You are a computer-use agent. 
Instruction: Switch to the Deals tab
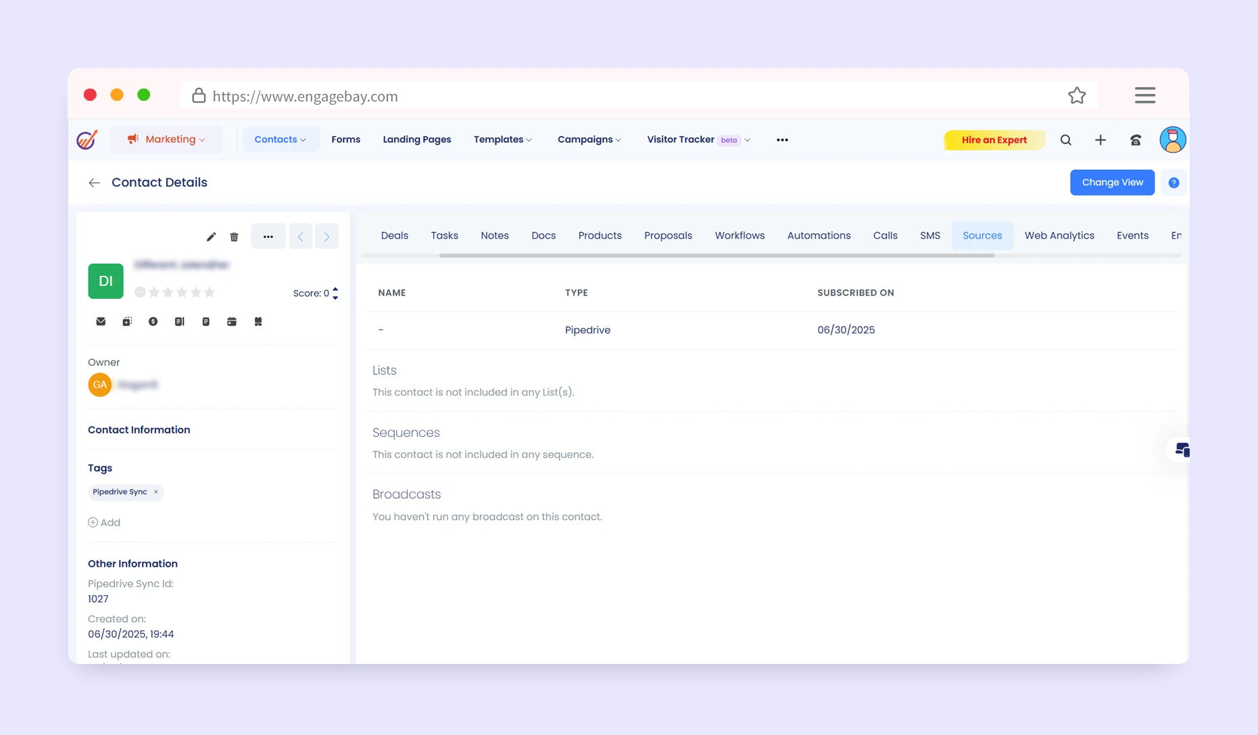(x=395, y=235)
